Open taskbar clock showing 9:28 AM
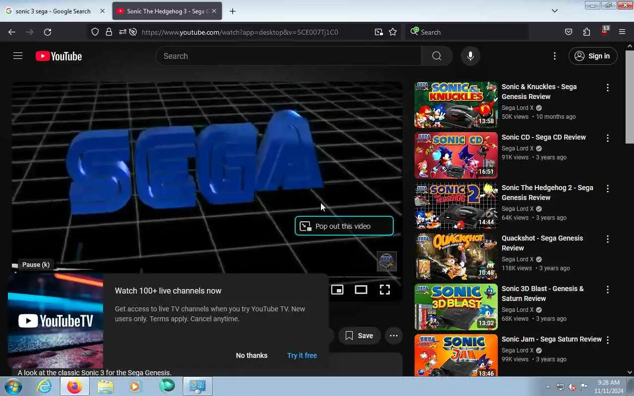Viewport: 634px width, 396px height. [608, 387]
